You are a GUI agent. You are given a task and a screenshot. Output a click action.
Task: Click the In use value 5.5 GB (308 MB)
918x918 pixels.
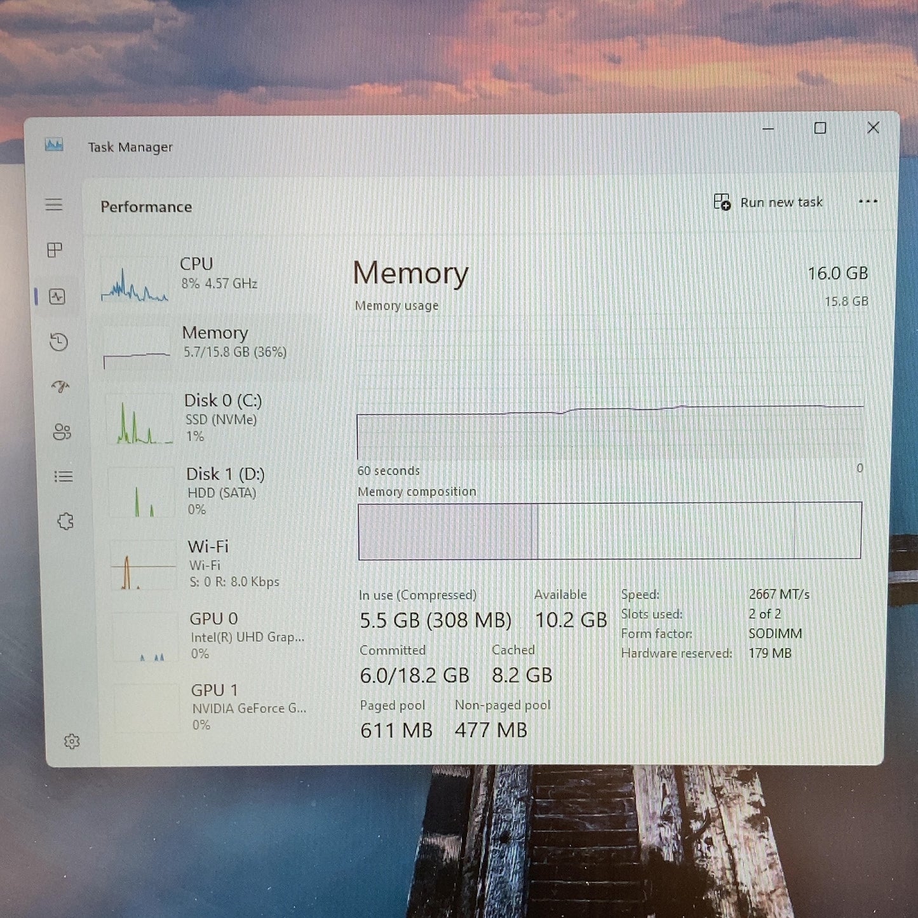click(435, 620)
